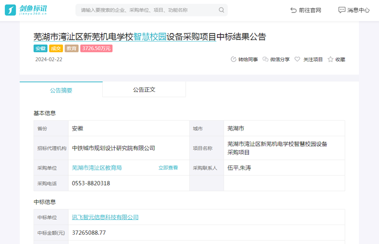Screen dimensions: 379x244
Task: Select the 教育 tag
Action: (71, 48)
